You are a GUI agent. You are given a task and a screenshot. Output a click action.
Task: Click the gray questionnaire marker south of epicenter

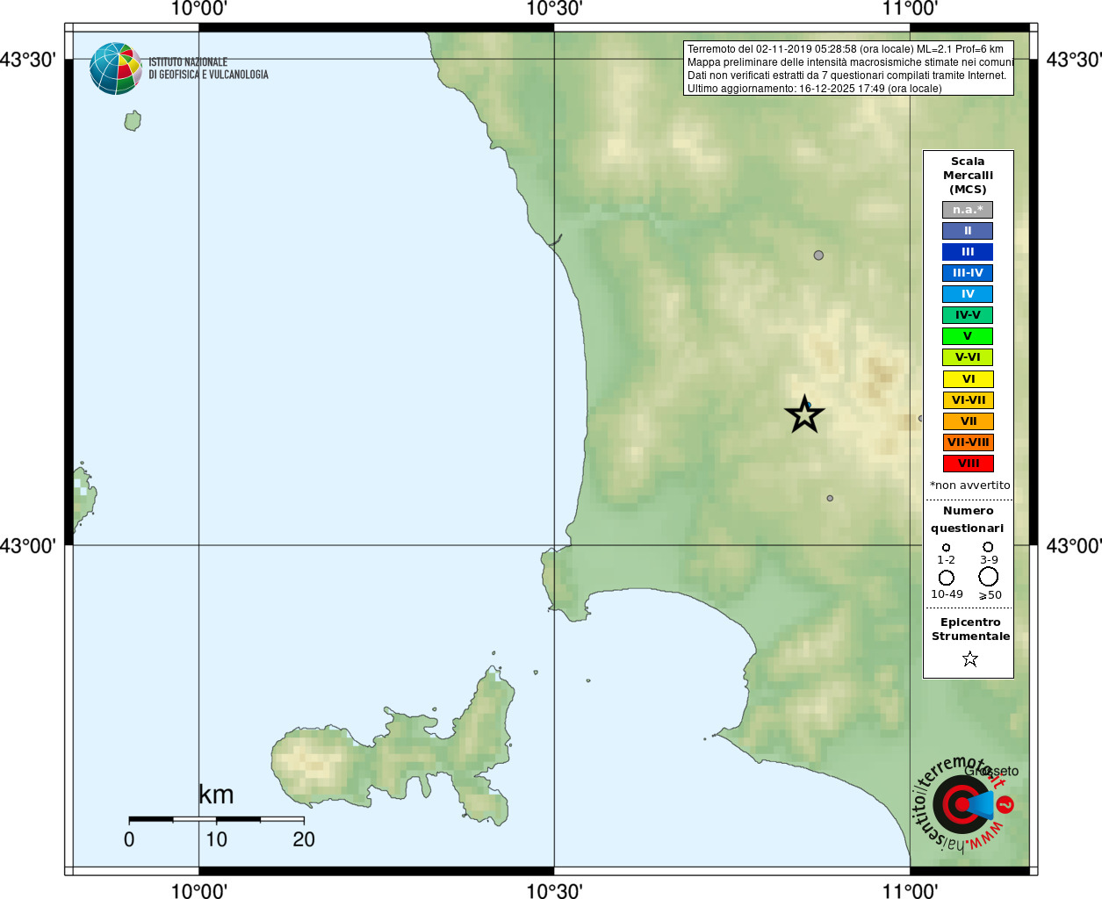point(830,498)
